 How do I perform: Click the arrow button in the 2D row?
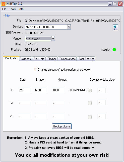coord(90,117)
